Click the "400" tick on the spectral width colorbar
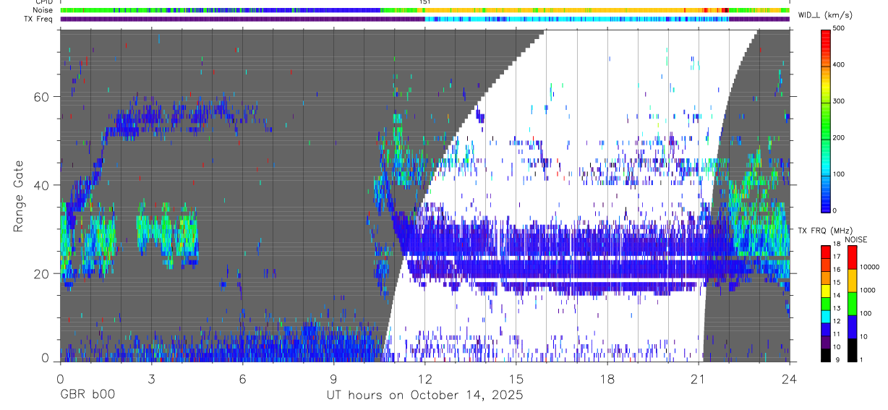The height and width of the screenshot is (410, 888). point(840,64)
